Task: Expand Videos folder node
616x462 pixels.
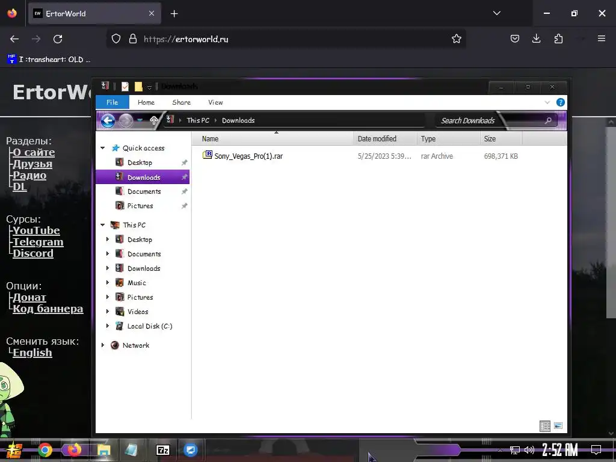Action: click(108, 312)
